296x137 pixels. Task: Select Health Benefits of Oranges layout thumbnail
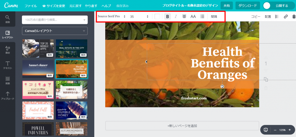72,69
